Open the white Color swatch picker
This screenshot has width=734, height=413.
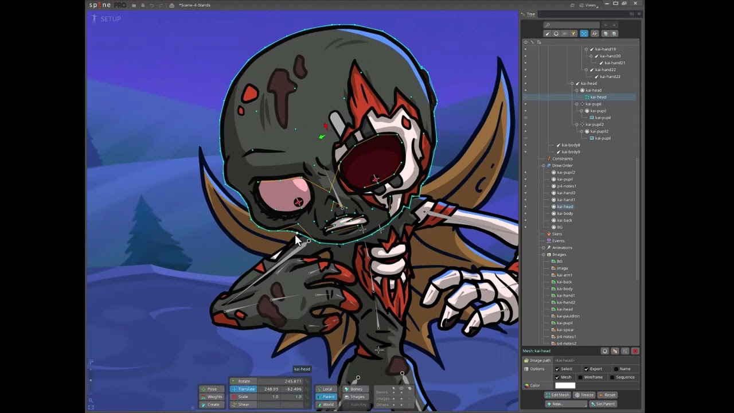[x=565, y=385]
